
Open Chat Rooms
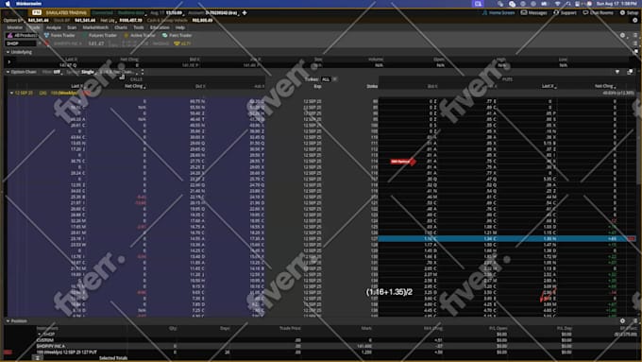599,12
